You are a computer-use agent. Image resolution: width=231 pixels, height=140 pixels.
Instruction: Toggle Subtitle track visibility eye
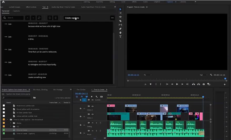(93, 100)
